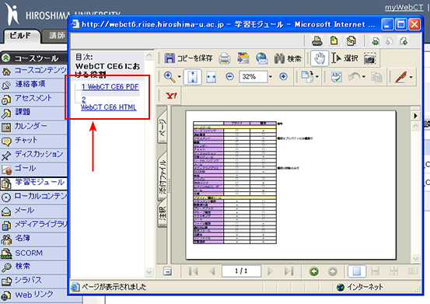The width and height of the screenshot is (430, 304).
Task: Click the zoom out minus button
Action: point(229,77)
